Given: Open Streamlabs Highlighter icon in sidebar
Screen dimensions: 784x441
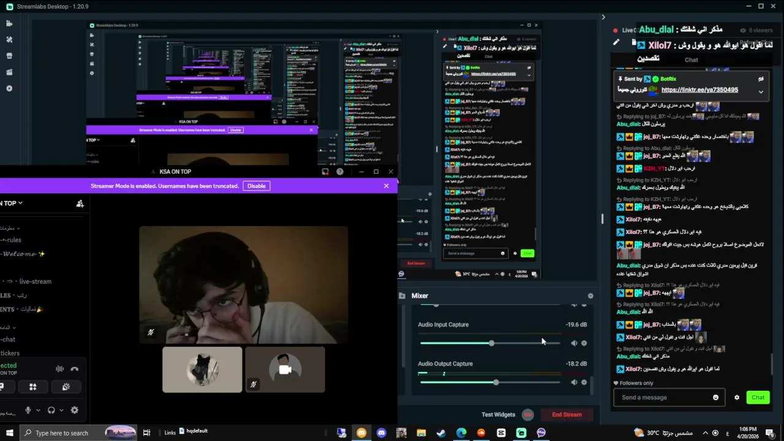Looking at the screenshot, I should [9, 72].
